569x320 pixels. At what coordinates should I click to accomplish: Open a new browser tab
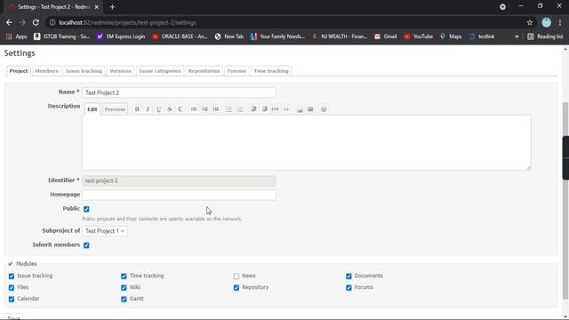click(113, 7)
